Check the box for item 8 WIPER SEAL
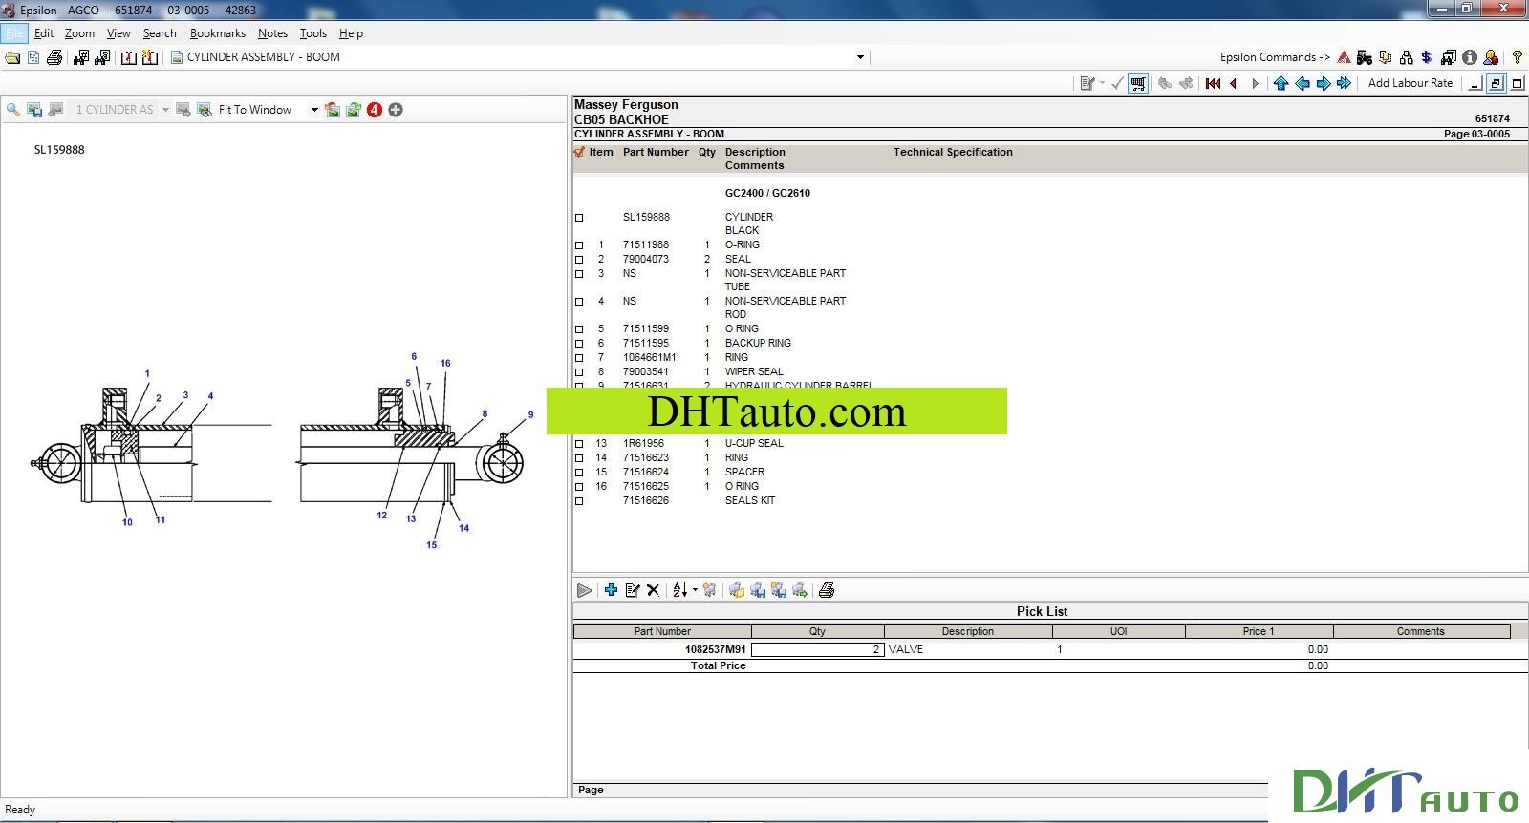This screenshot has width=1529, height=823. tap(579, 372)
